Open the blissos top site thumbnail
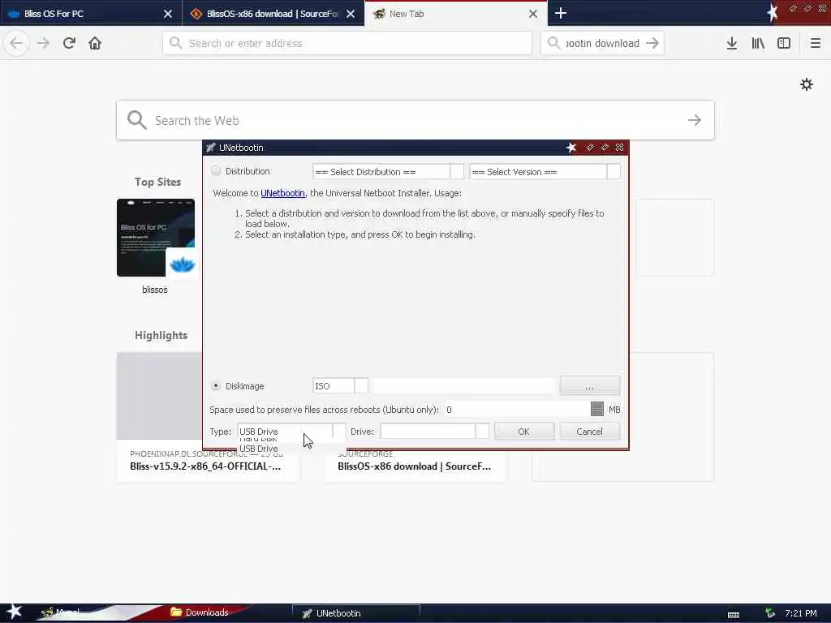Viewport: 831px width, 623px height. 156,238
